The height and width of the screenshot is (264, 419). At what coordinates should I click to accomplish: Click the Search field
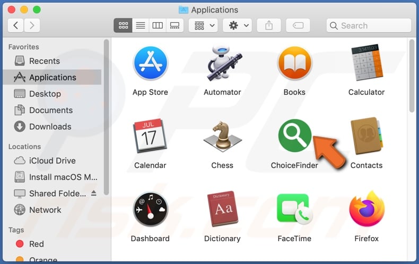click(x=369, y=25)
